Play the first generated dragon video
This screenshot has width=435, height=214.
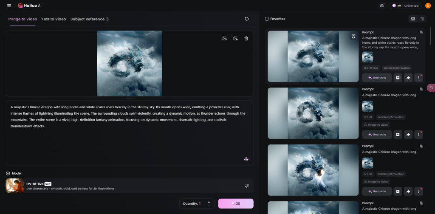(313, 56)
